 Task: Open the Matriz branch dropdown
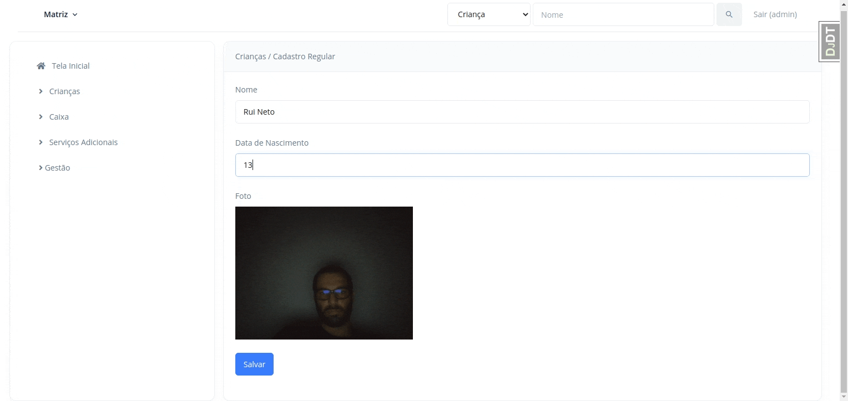[60, 14]
